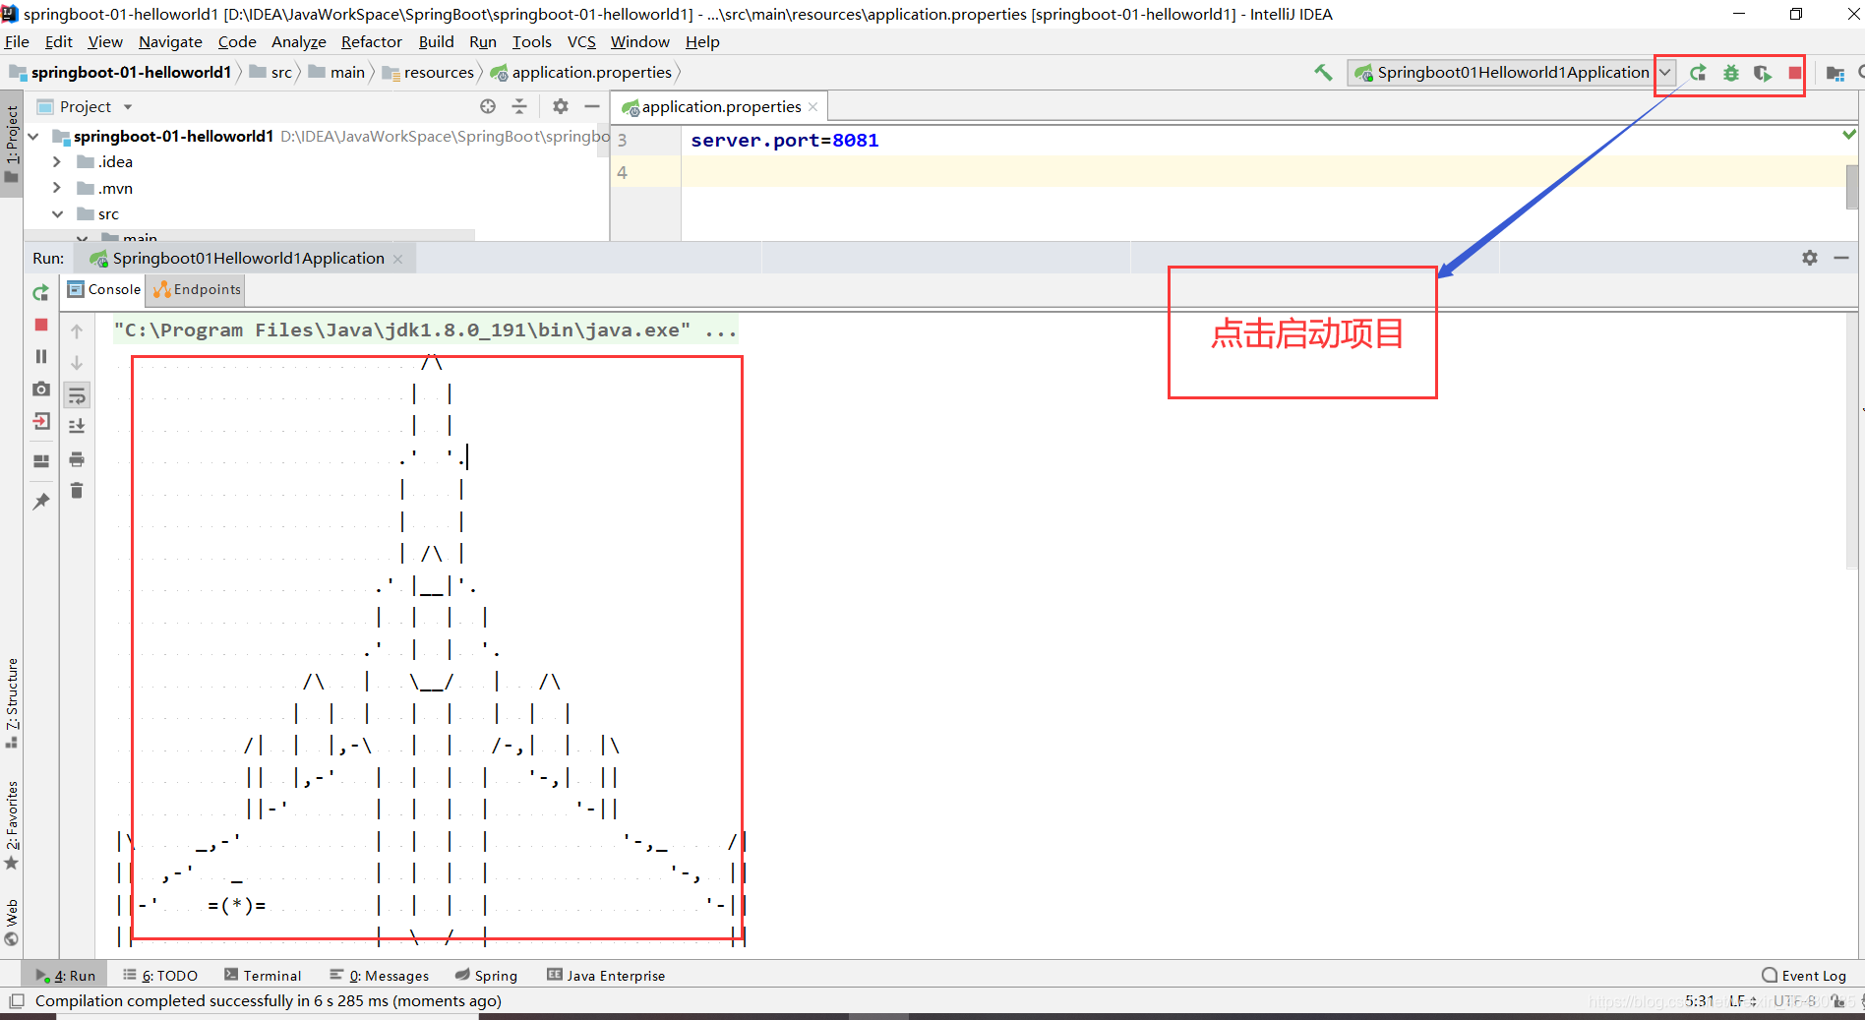
Task: Pause output in Run panel
Action: coord(41,356)
